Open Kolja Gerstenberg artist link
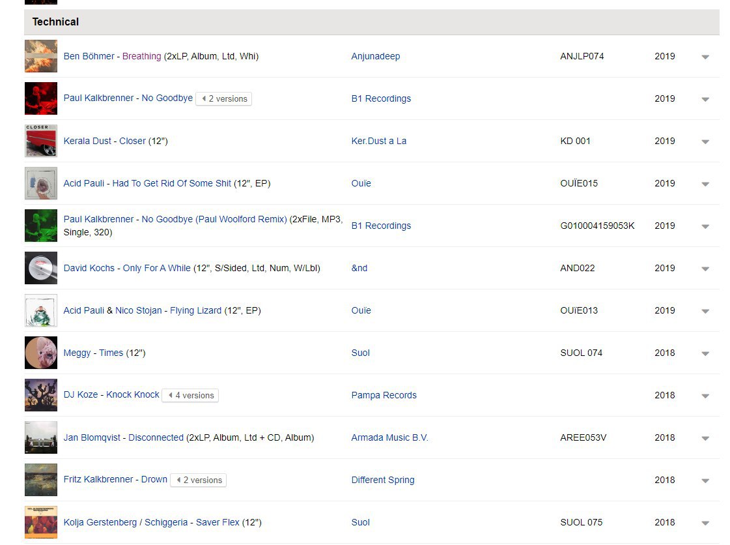This screenshot has width=730, height=545. [x=100, y=523]
